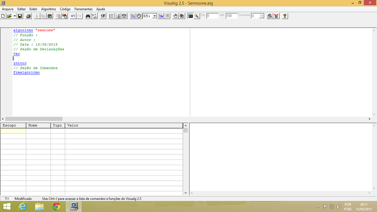This screenshot has width=377, height=212.
Task: Open the Decimais dropdown selector
Action: tap(262, 16)
